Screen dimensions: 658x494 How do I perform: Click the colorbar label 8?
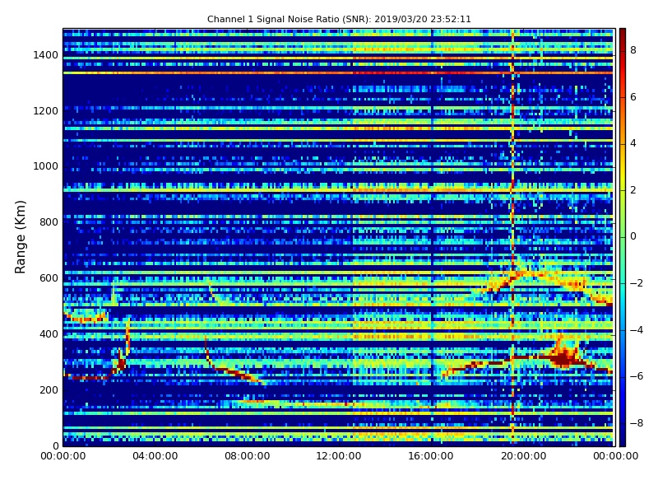[x=633, y=50]
